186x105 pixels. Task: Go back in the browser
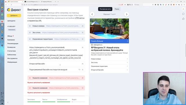point(6,5)
